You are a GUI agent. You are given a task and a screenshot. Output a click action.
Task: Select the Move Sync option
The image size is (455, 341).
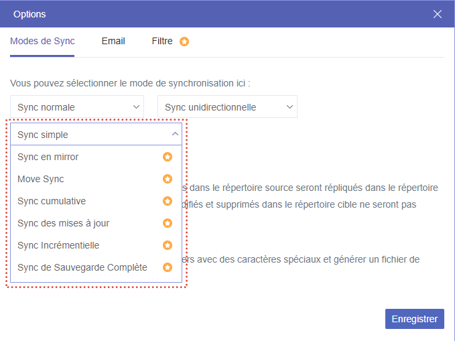(41, 179)
